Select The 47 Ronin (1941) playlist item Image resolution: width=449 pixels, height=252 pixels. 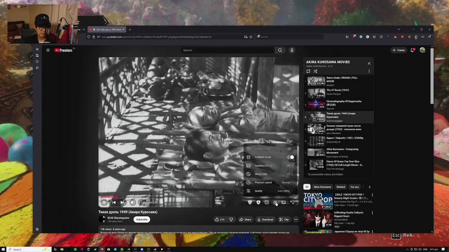pyautogui.click(x=339, y=93)
